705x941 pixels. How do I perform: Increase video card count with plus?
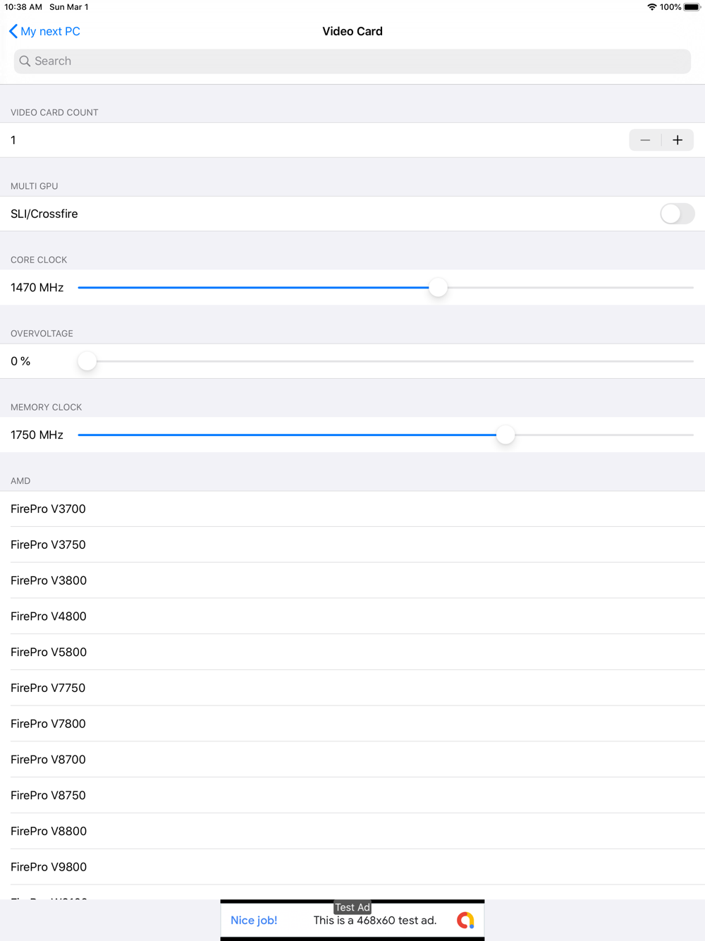coord(678,140)
